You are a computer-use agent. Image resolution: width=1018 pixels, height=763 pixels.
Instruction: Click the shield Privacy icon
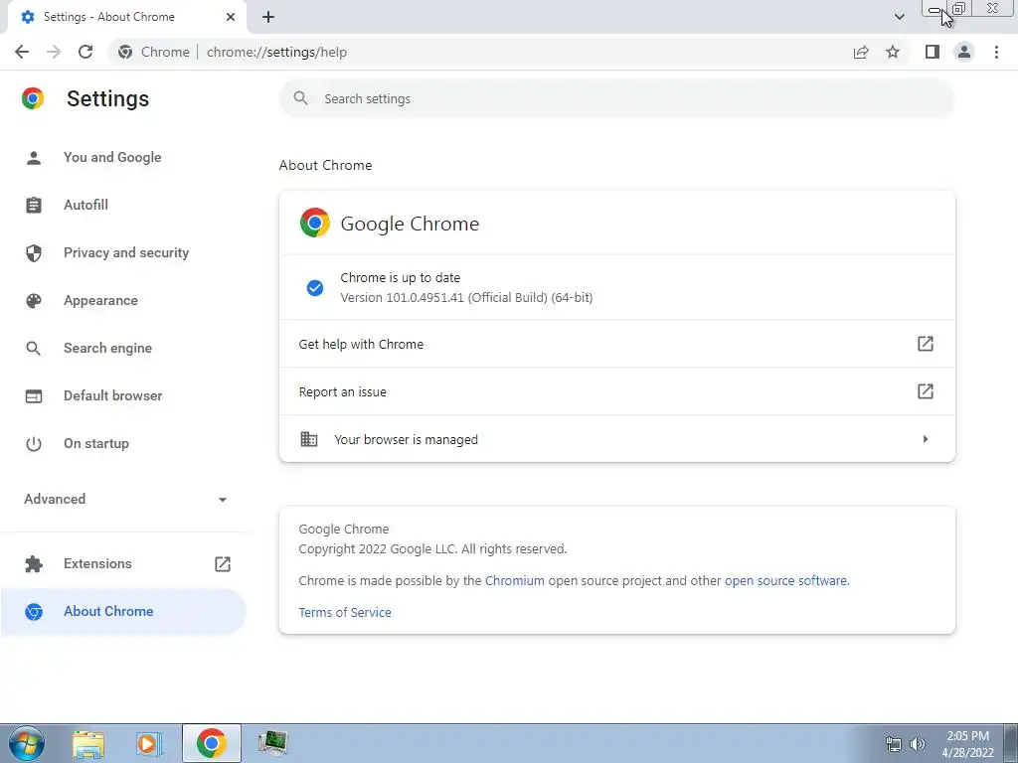pos(34,253)
